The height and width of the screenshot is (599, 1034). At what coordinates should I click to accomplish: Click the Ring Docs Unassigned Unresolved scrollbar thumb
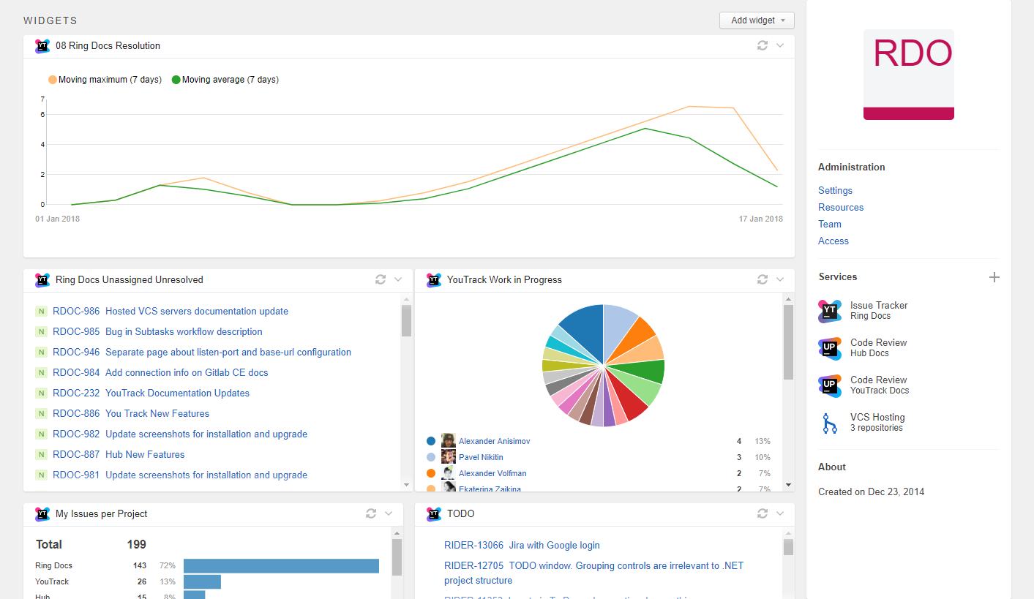point(406,320)
